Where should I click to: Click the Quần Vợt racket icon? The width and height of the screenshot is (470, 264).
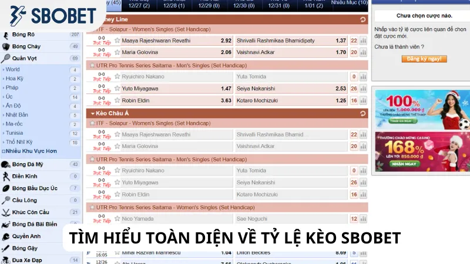(6, 58)
